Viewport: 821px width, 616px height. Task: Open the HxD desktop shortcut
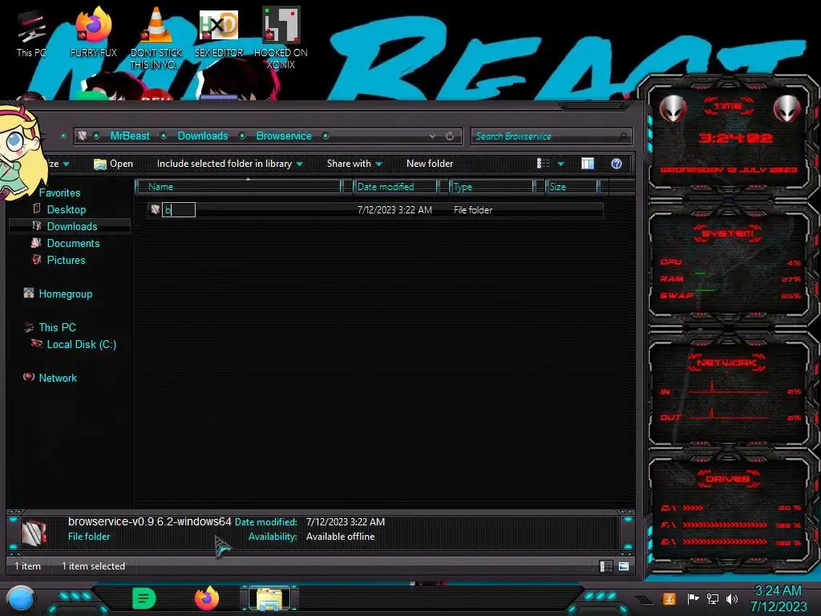tap(219, 32)
